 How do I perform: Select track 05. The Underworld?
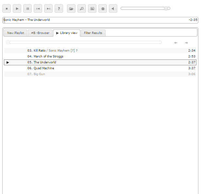(100, 62)
